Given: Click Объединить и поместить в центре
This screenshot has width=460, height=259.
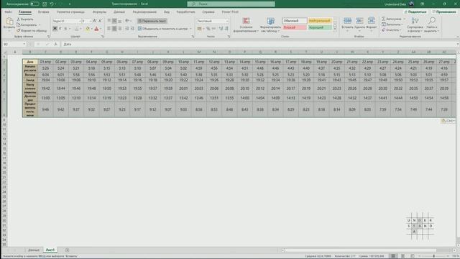Looking at the screenshot, I should pos(163,29).
